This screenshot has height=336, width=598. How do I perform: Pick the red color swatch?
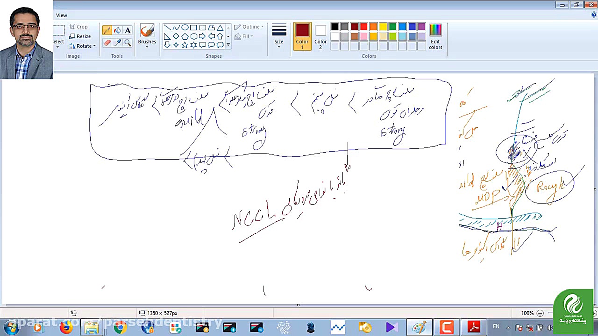click(x=364, y=27)
